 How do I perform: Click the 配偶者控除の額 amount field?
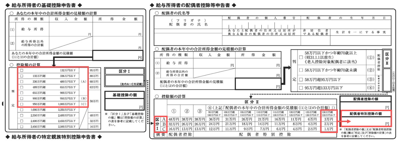(x=366, y=105)
